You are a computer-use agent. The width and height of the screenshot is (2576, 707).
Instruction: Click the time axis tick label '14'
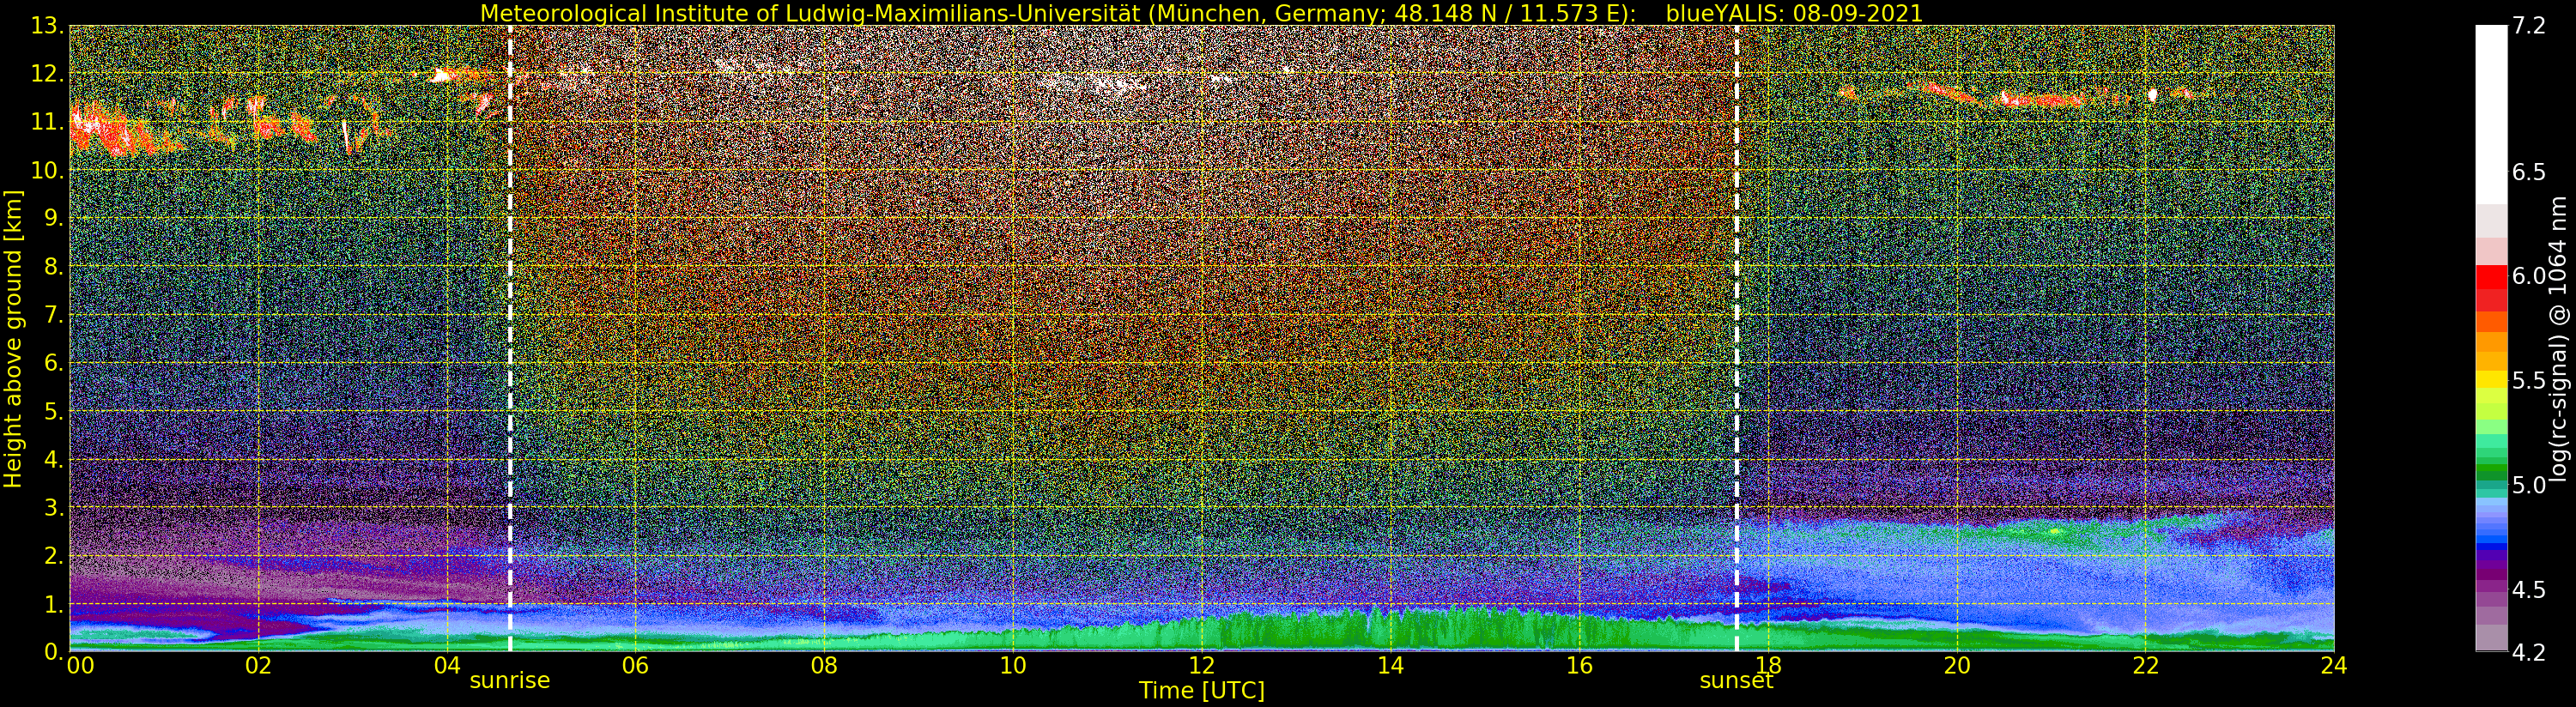point(1391,665)
